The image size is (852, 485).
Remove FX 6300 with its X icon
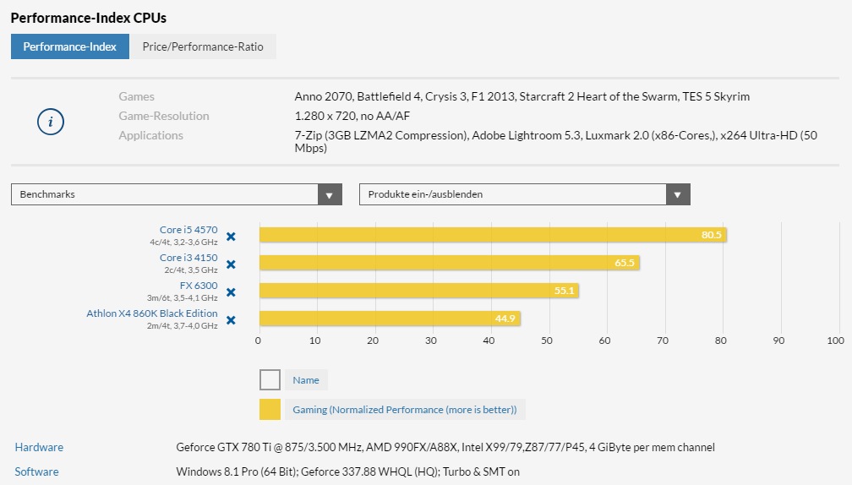coord(231,292)
